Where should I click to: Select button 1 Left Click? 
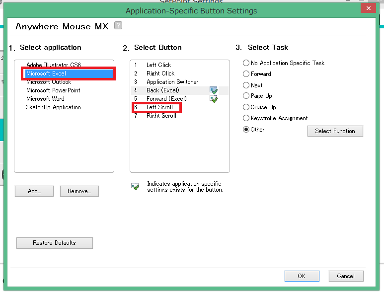pyautogui.click(x=180, y=65)
